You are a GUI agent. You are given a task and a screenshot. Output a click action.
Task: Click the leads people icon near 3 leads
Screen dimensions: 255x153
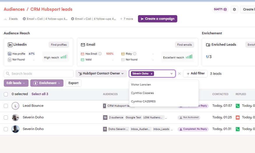pos(5,19)
